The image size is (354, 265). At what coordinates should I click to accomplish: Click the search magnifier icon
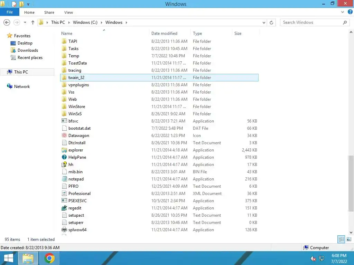(345, 22)
